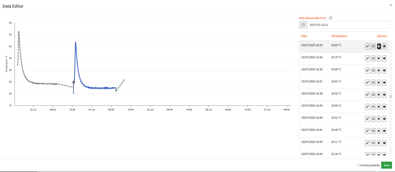
Task: Click the stop icon on the 16:36 row
Action: pos(385,70)
